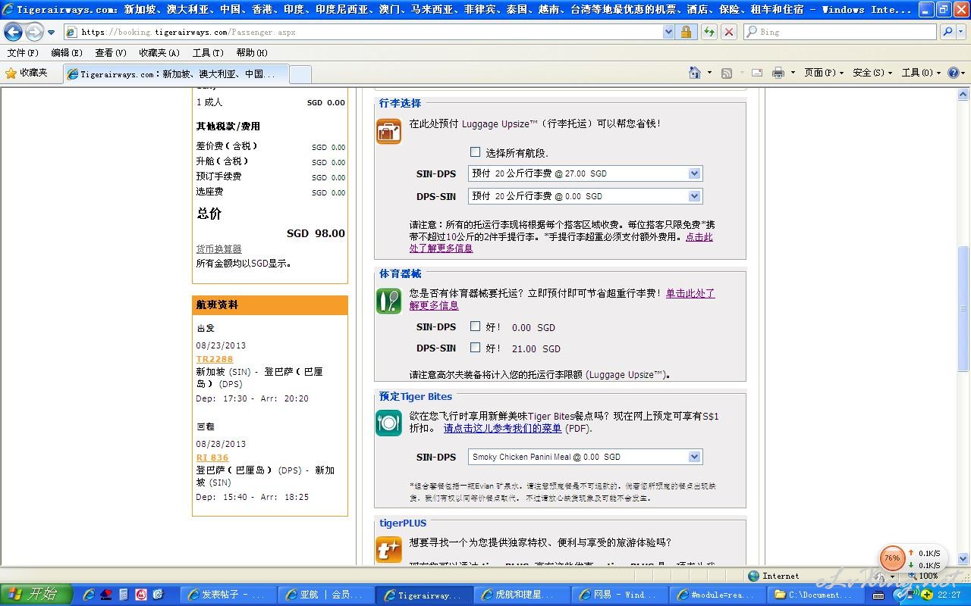Image resolution: width=971 pixels, height=606 pixels.
Task: Click the scrollbar down arrow
Action: 963,559
